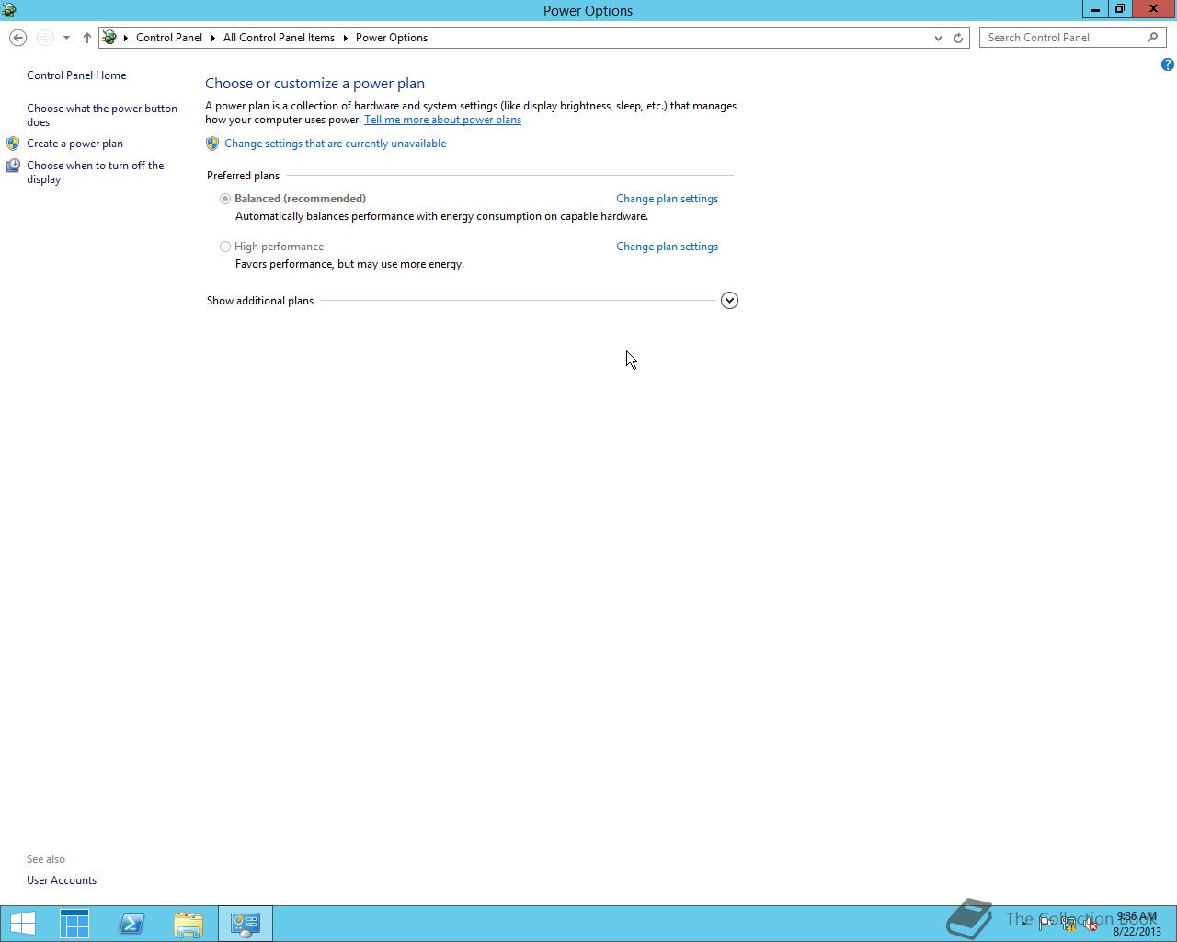Image resolution: width=1177 pixels, height=942 pixels.
Task: Launch Server Manager from the taskbar
Action: (74, 924)
